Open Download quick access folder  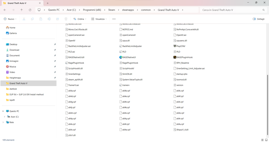click(x=13, y=50)
